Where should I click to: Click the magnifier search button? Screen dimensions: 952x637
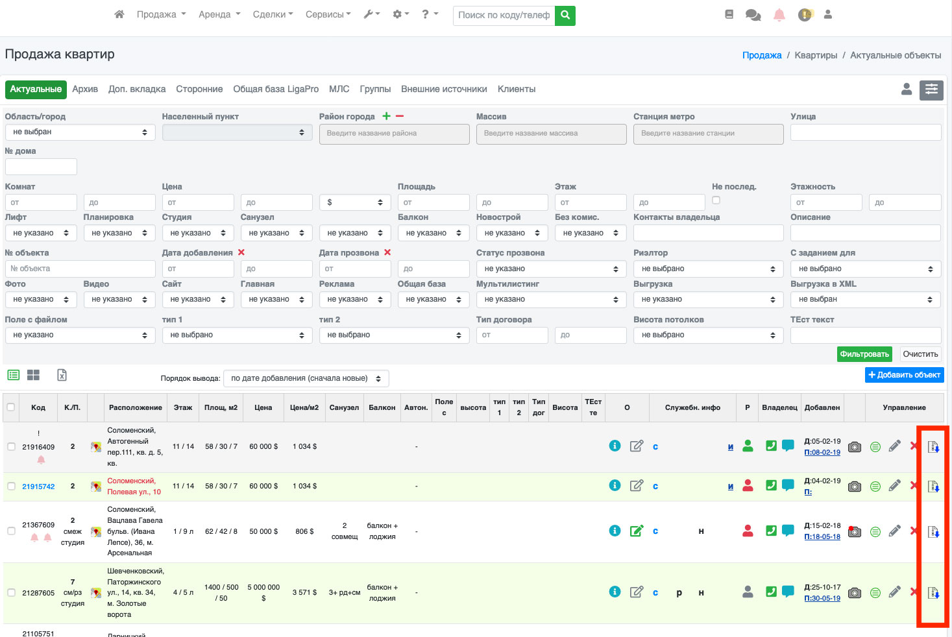click(x=565, y=15)
